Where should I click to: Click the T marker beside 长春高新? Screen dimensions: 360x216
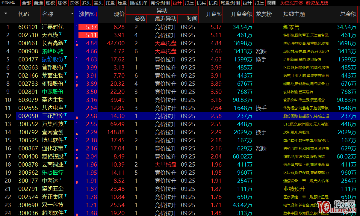[x=66, y=42]
